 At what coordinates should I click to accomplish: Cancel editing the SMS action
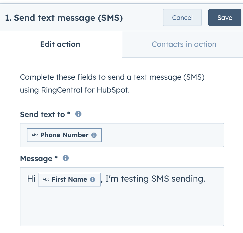[x=182, y=17]
